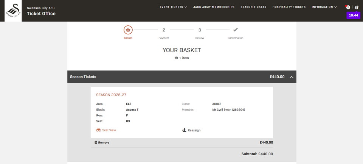Click the checkmark Confirmation step icon
This screenshot has width=363, height=164.
235,30
